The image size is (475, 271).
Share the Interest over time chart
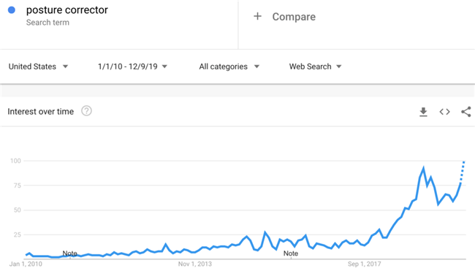click(x=466, y=112)
